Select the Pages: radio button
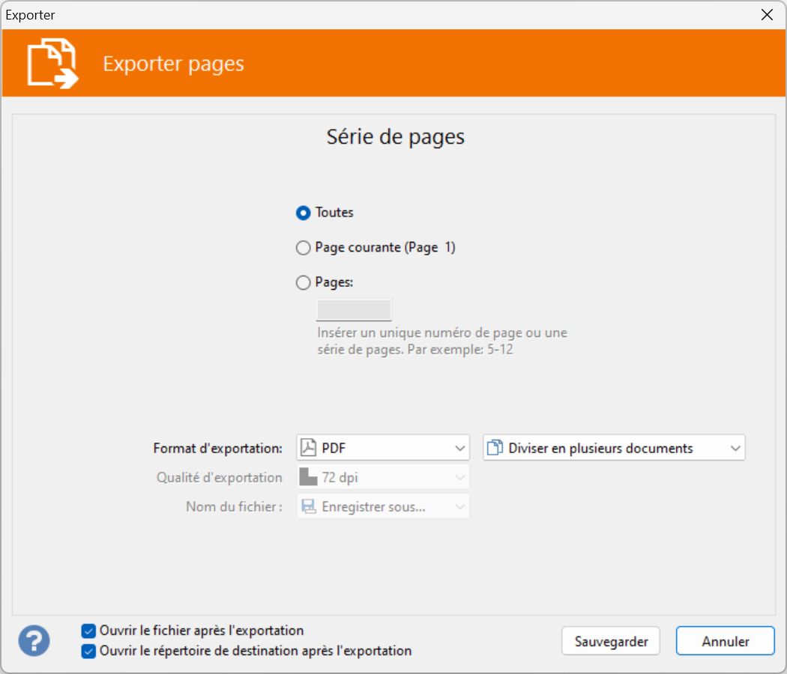Image resolution: width=787 pixels, height=674 pixels. tap(303, 283)
